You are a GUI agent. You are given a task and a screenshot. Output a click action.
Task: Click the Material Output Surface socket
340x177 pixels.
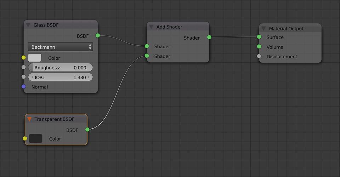pos(259,36)
